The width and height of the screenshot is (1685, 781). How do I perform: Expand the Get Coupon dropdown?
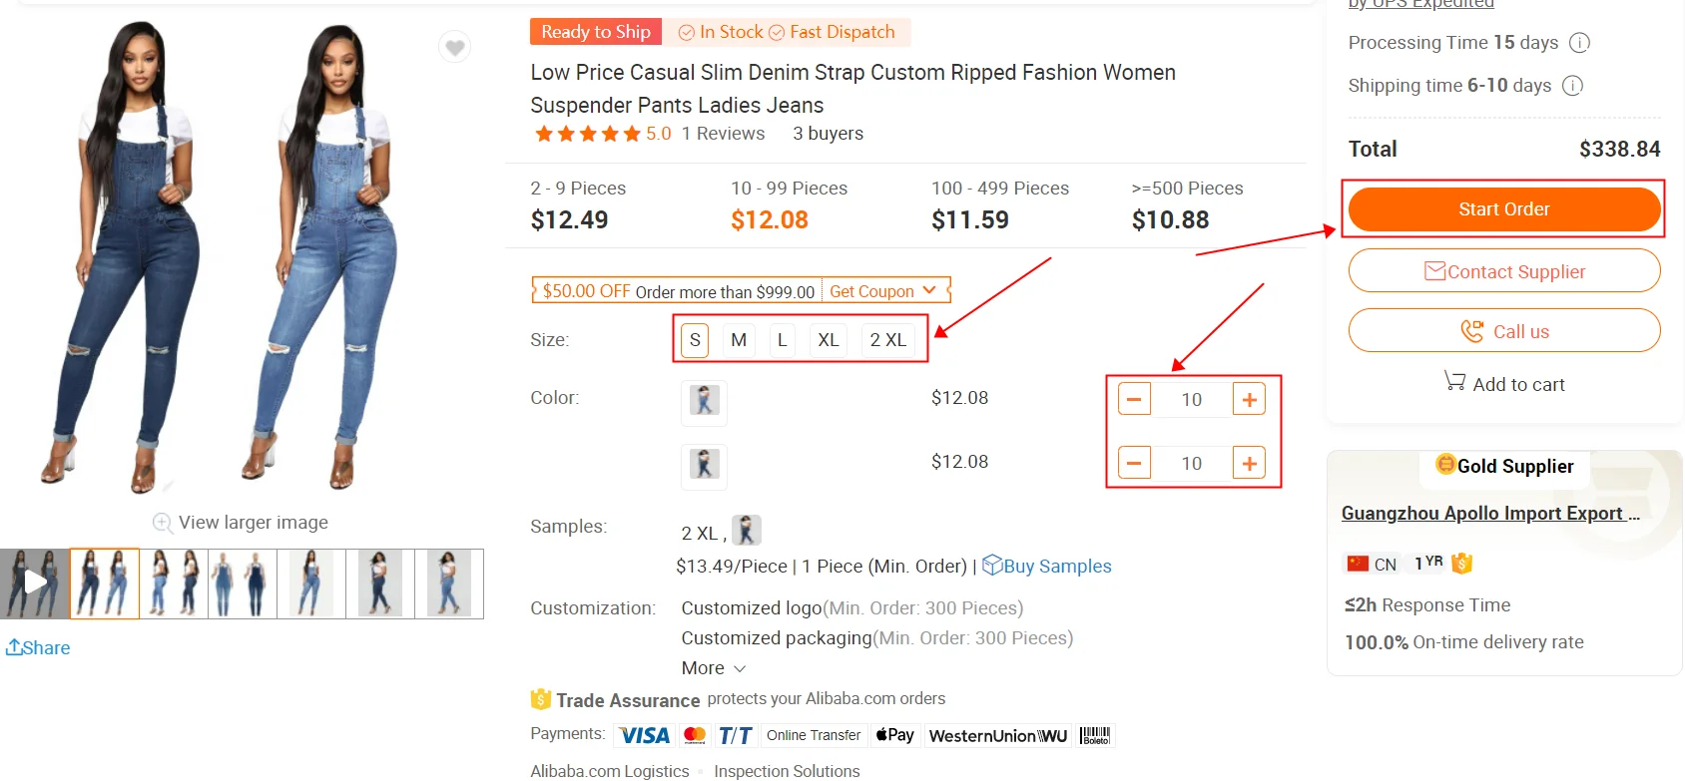pos(883,291)
